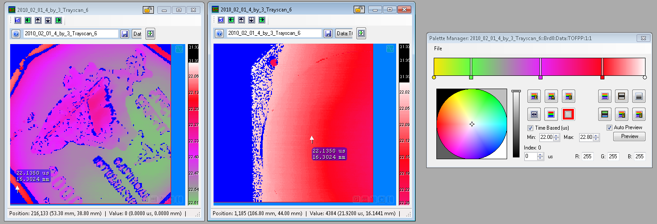The image size is (657, 224).
Task: Click the blue help icon in right window
Action: (219, 34)
